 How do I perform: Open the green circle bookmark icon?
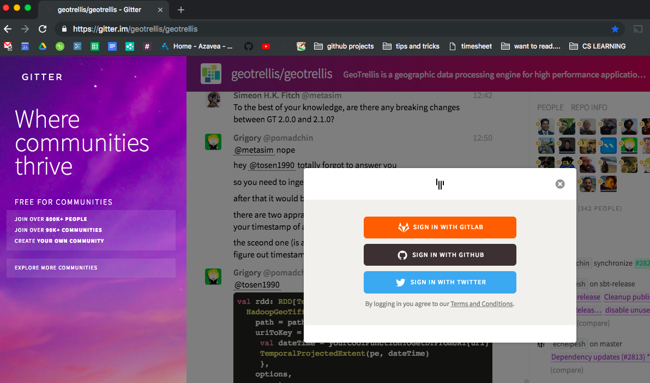point(60,46)
